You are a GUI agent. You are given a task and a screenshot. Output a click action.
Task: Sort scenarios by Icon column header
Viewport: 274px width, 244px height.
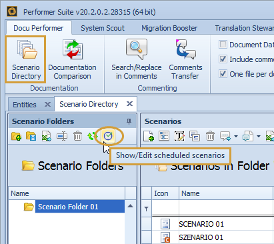[x=165, y=193]
